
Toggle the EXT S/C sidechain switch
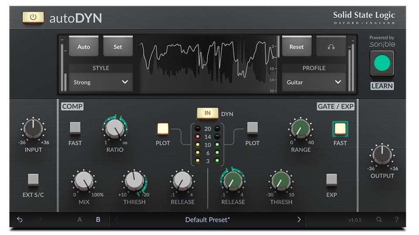coord(33,180)
